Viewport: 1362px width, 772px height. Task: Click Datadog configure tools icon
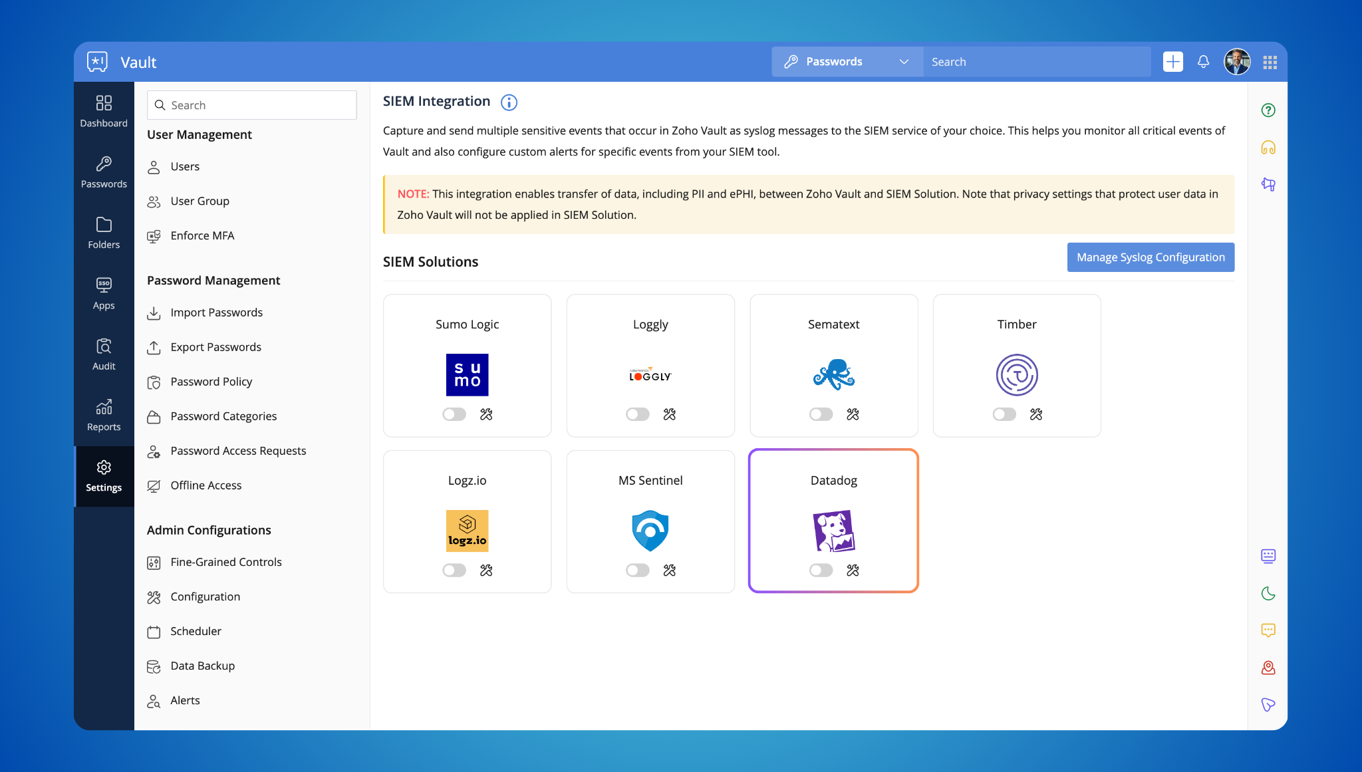pos(853,571)
